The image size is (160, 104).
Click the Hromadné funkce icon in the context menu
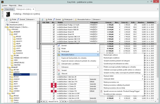coord(59,55)
